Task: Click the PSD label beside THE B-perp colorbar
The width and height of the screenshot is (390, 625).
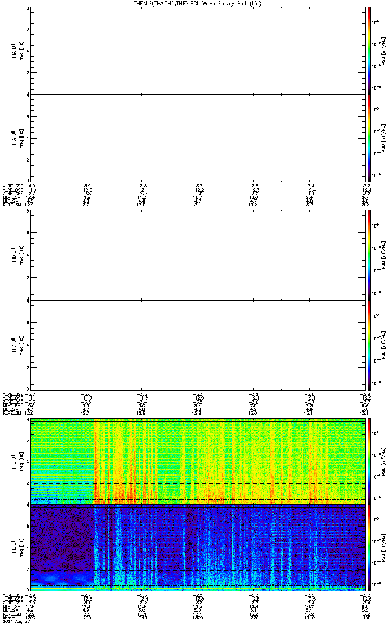Action: pos(383,461)
